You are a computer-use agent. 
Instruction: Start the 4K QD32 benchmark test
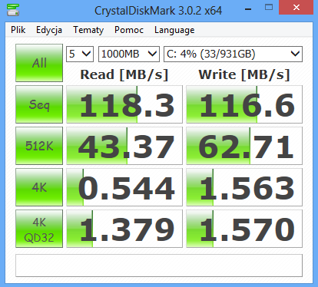(x=39, y=229)
